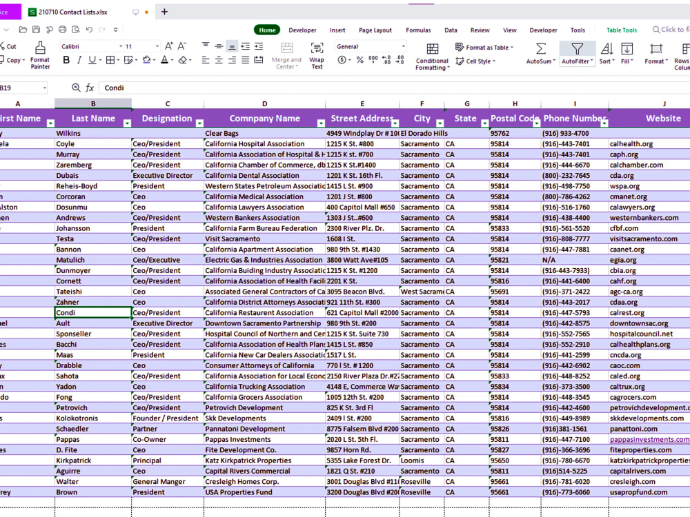Apply comma thousands separator style

click(x=373, y=60)
